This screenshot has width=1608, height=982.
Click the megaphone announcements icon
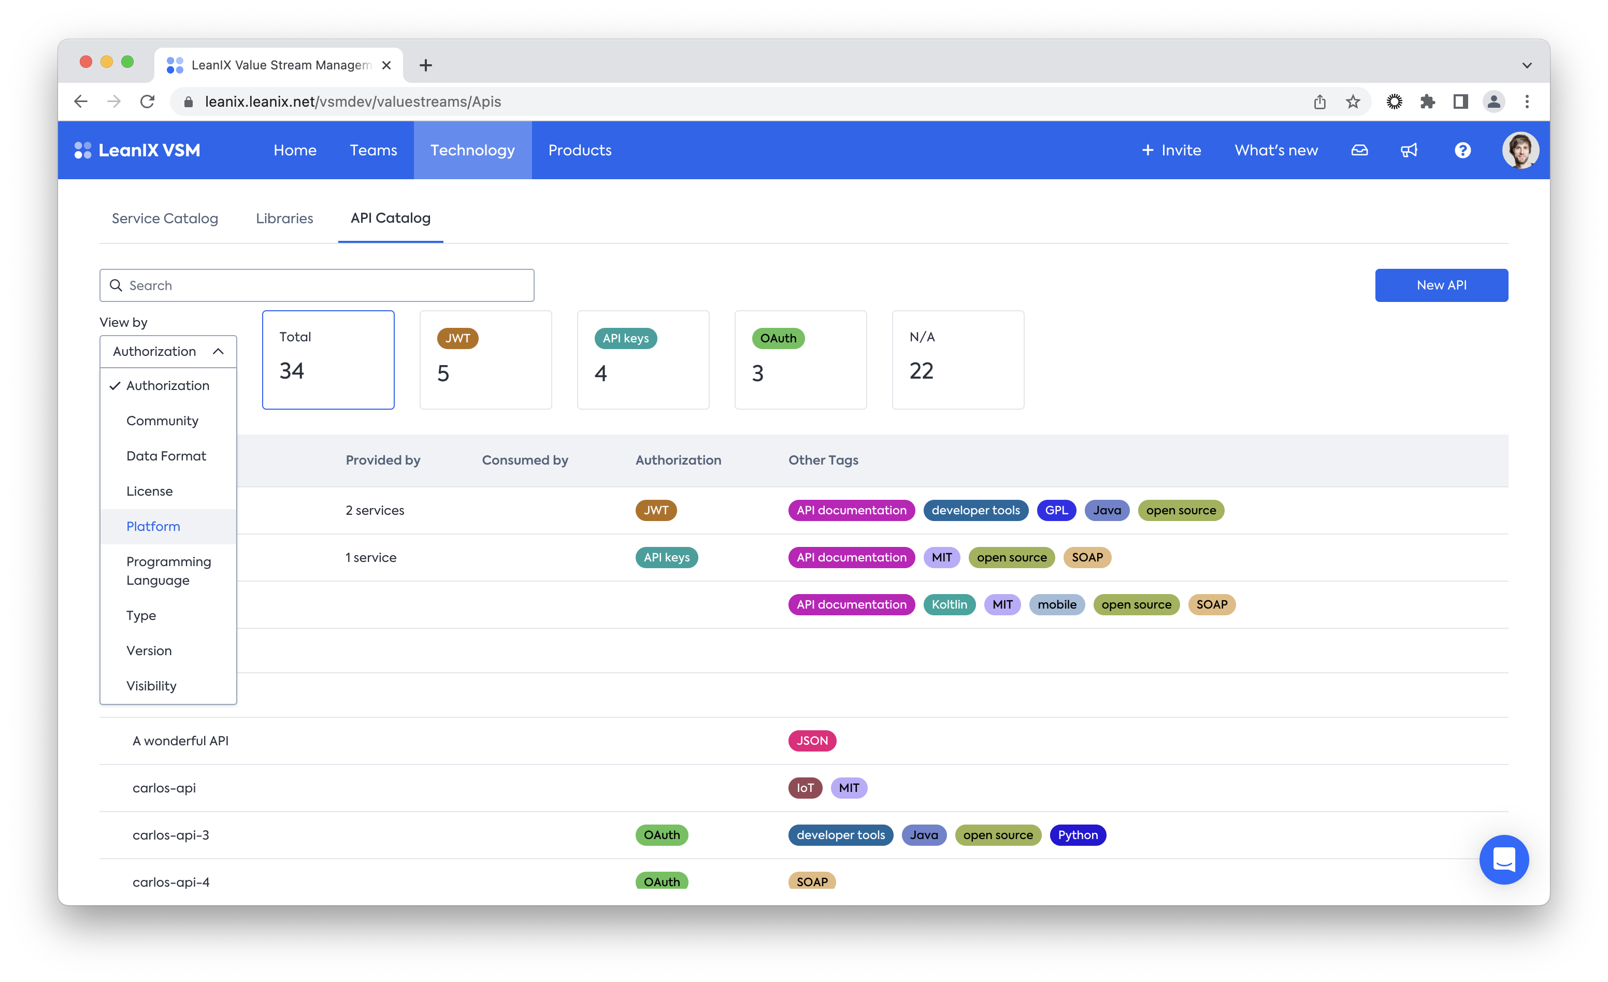click(x=1409, y=150)
